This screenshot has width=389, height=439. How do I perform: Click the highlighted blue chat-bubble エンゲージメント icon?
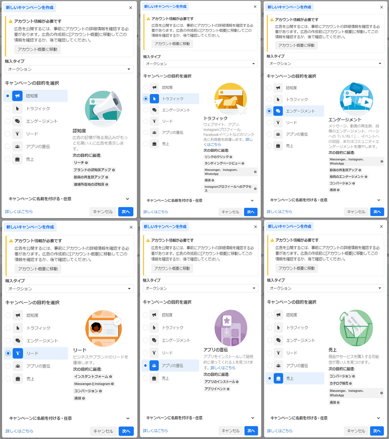(x=278, y=111)
